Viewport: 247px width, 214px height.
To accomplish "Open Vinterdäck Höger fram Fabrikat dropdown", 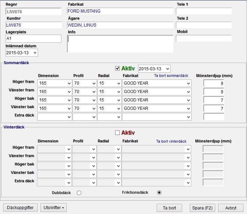I will tap(188, 149).
